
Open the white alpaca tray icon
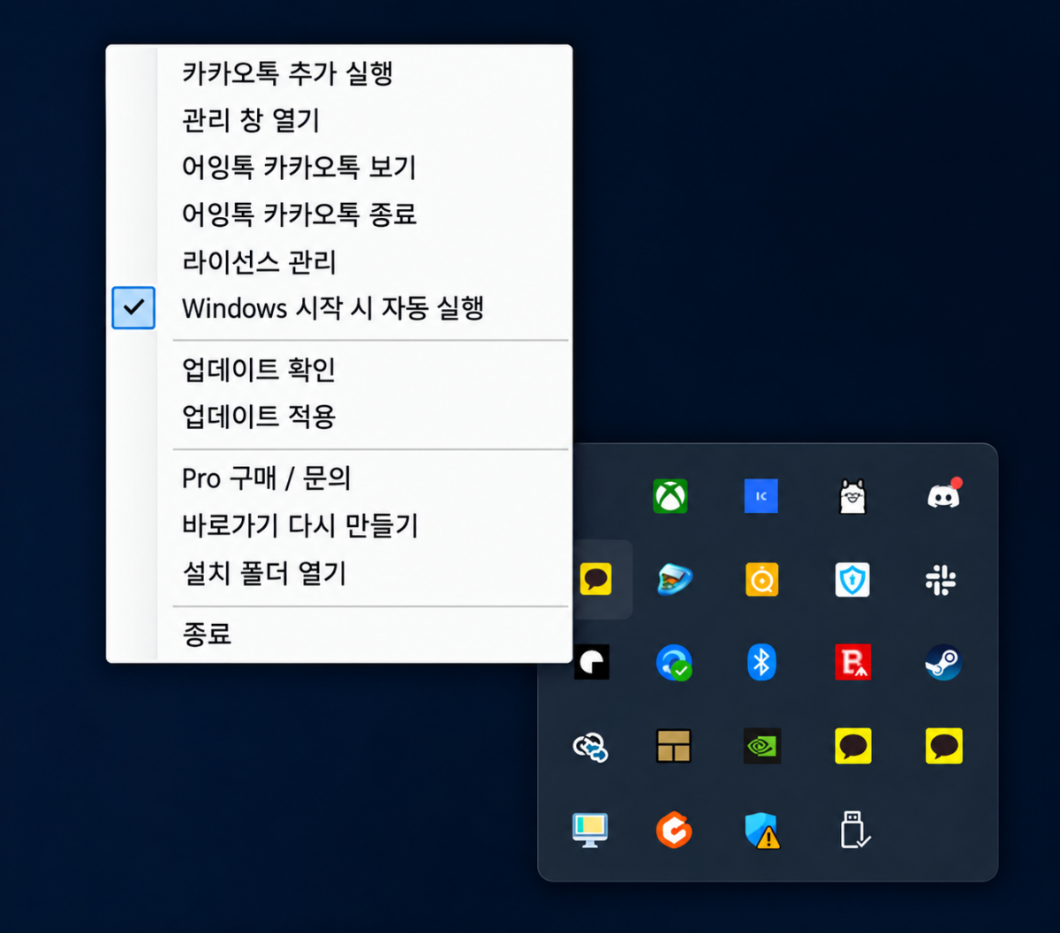[852, 496]
